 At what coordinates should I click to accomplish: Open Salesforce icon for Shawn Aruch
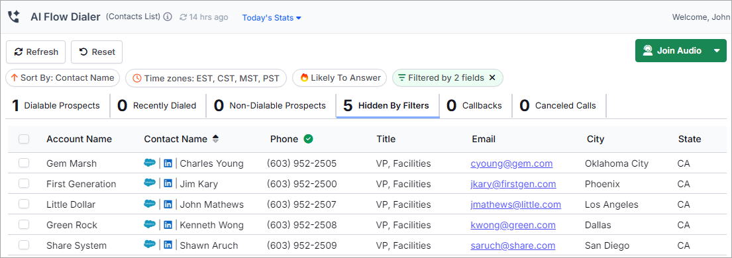pyautogui.click(x=150, y=245)
